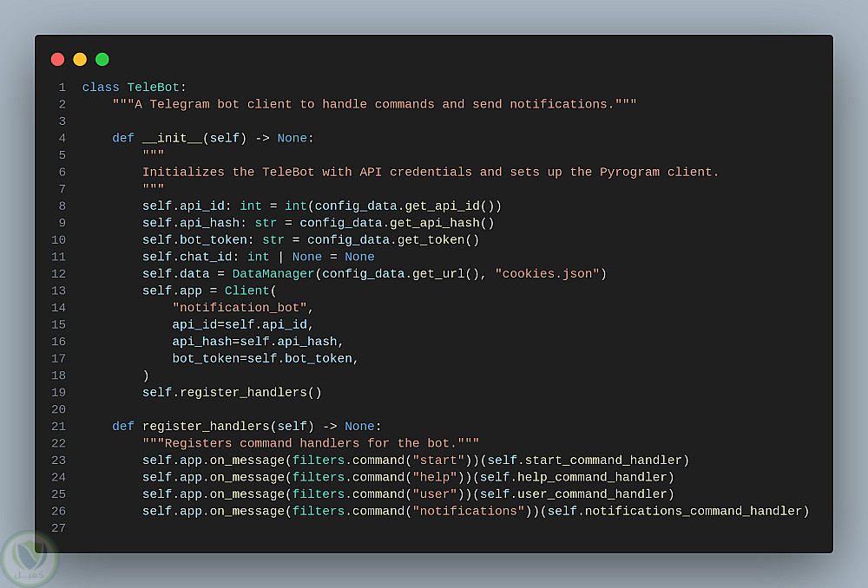This screenshot has height=588, width=868.
Task: Click TeleBot in the class declaration
Action: tap(153, 88)
